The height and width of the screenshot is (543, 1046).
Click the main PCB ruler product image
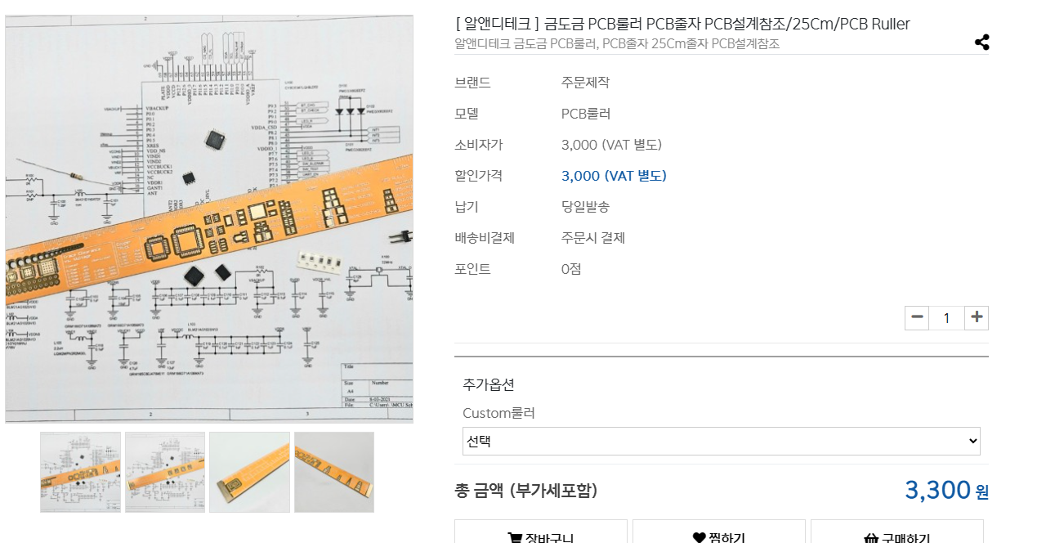[x=209, y=219]
